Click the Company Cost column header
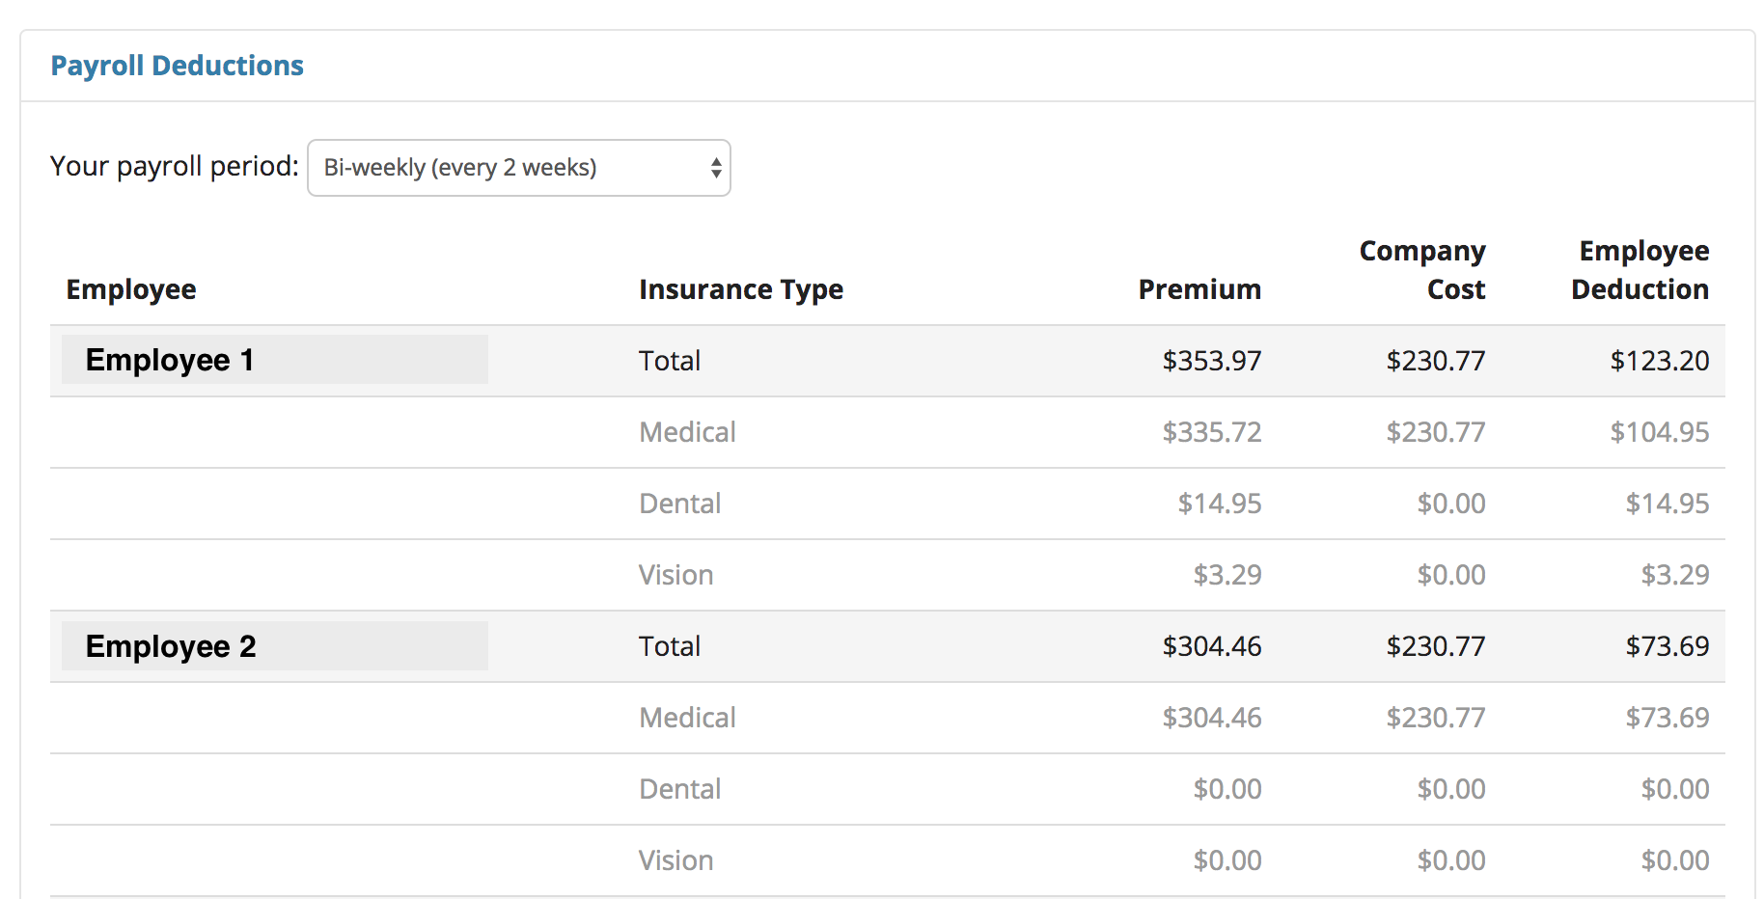The image size is (1764, 899). [1421, 270]
